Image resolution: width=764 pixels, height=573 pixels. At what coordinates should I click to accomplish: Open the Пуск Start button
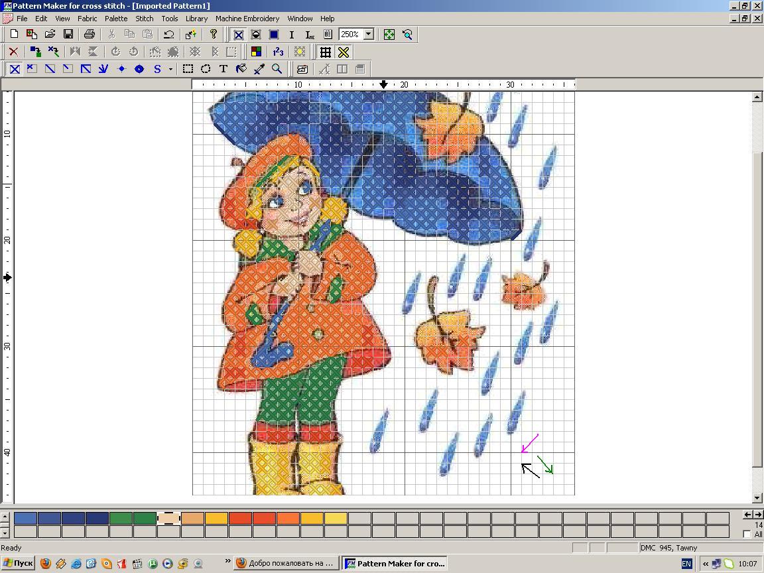point(19,563)
